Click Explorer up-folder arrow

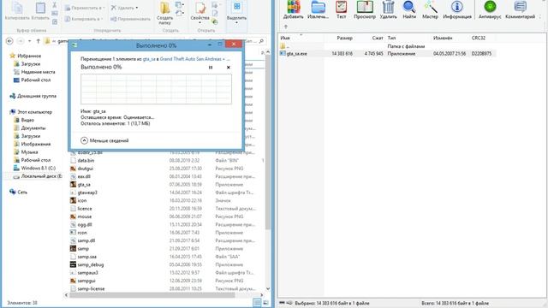[x=38, y=41]
